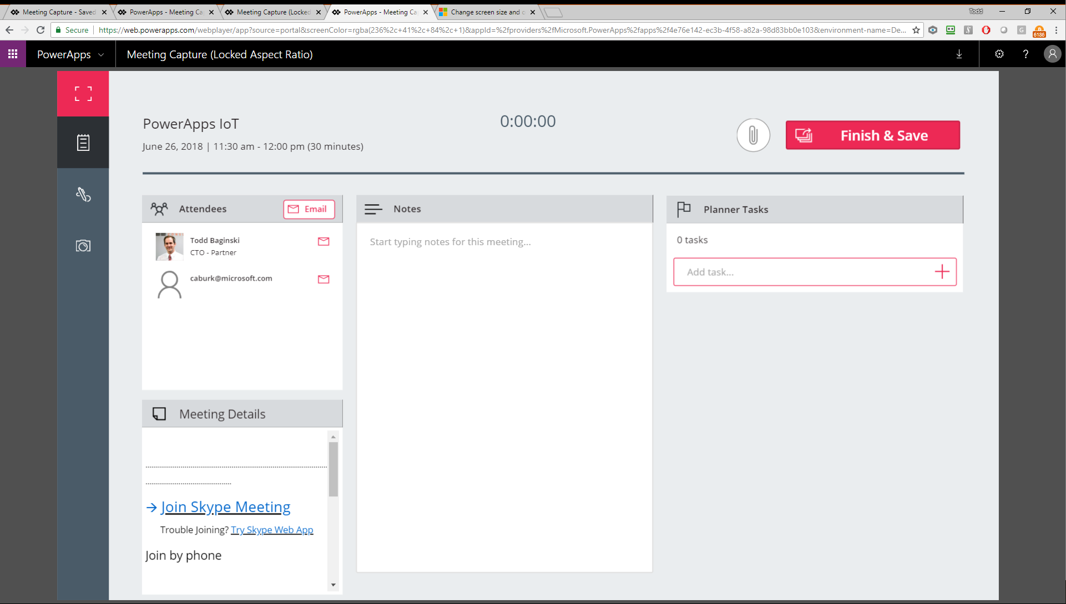The image size is (1066, 604).
Task: Switch to the Change screen size tab
Action: 482,12
